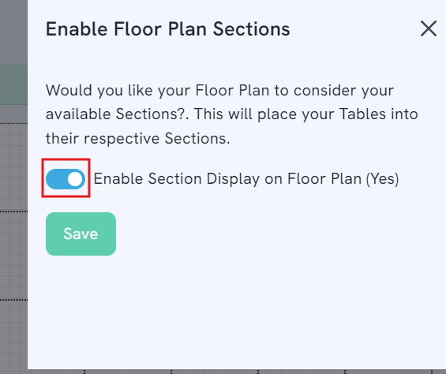Click the white knob of the section toggle
Viewport: 446px width, 374px height.
[x=75, y=179]
